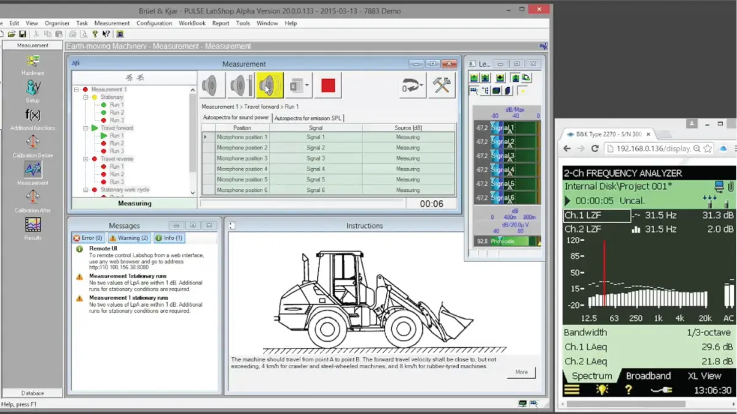Toggle the Warning (2) filter in Messages panel
The height and width of the screenshot is (414, 737).
[x=129, y=237]
